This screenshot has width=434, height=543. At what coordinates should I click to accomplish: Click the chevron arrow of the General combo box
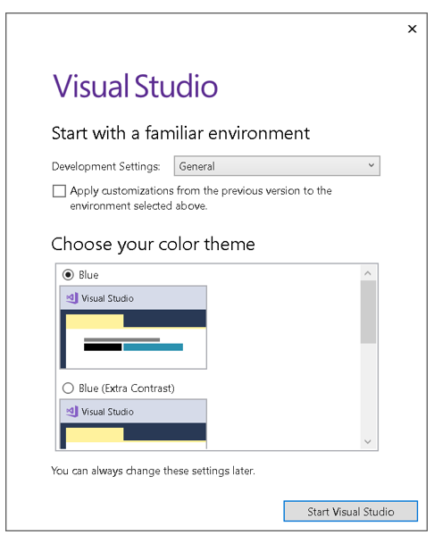pyautogui.click(x=371, y=165)
